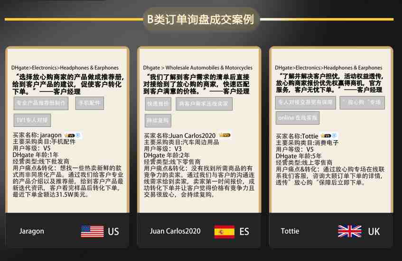
Task: Click '主要采购类目:消费电子' line
Action: 307,143
